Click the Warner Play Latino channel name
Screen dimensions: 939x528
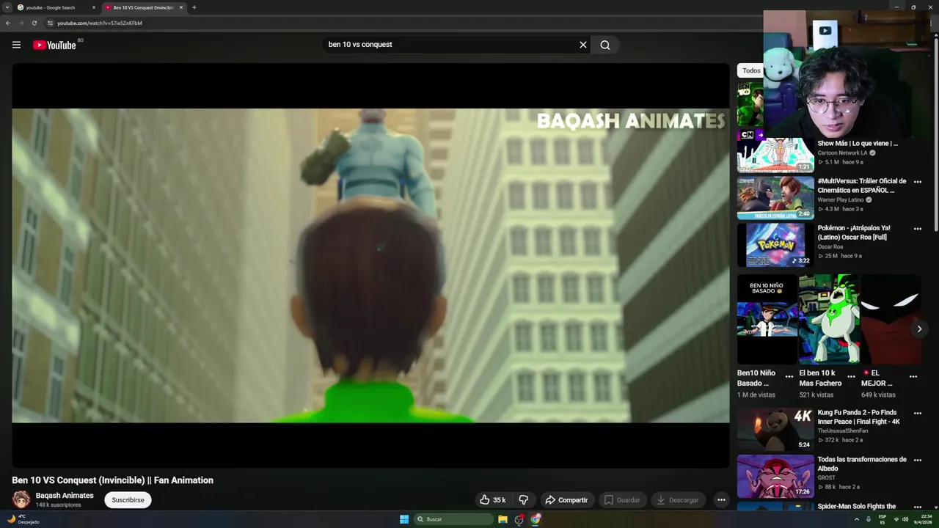(x=841, y=199)
